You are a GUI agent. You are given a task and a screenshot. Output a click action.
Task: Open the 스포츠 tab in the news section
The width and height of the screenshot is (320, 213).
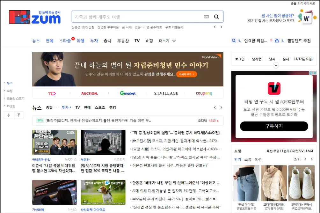point(100,108)
